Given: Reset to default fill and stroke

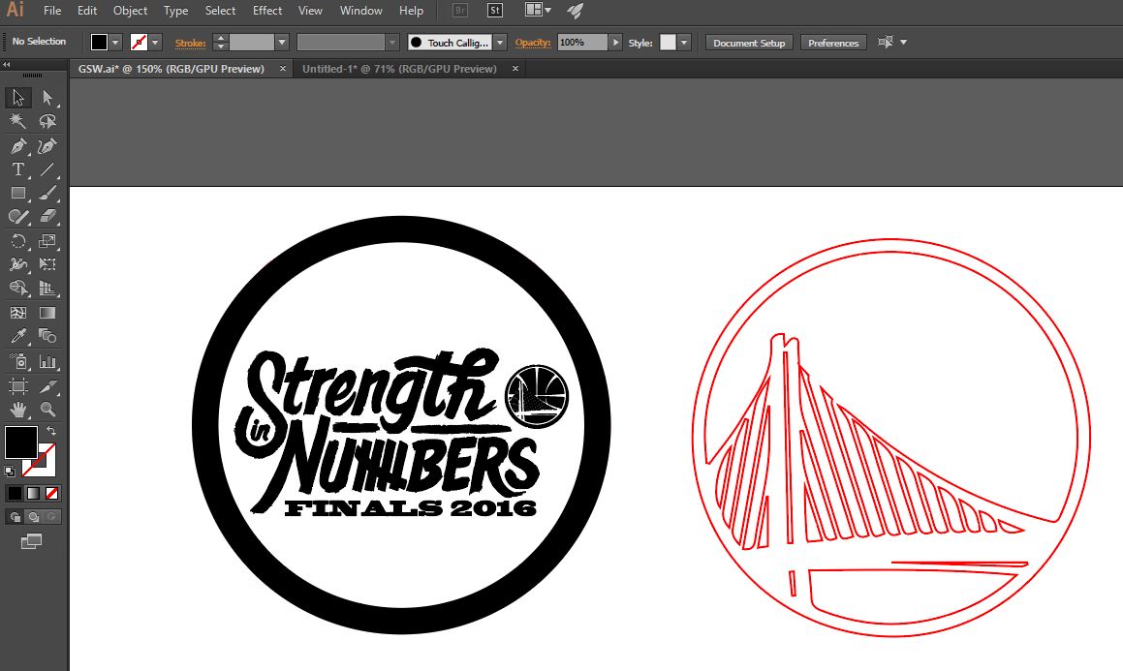Looking at the screenshot, I should point(10,471).
